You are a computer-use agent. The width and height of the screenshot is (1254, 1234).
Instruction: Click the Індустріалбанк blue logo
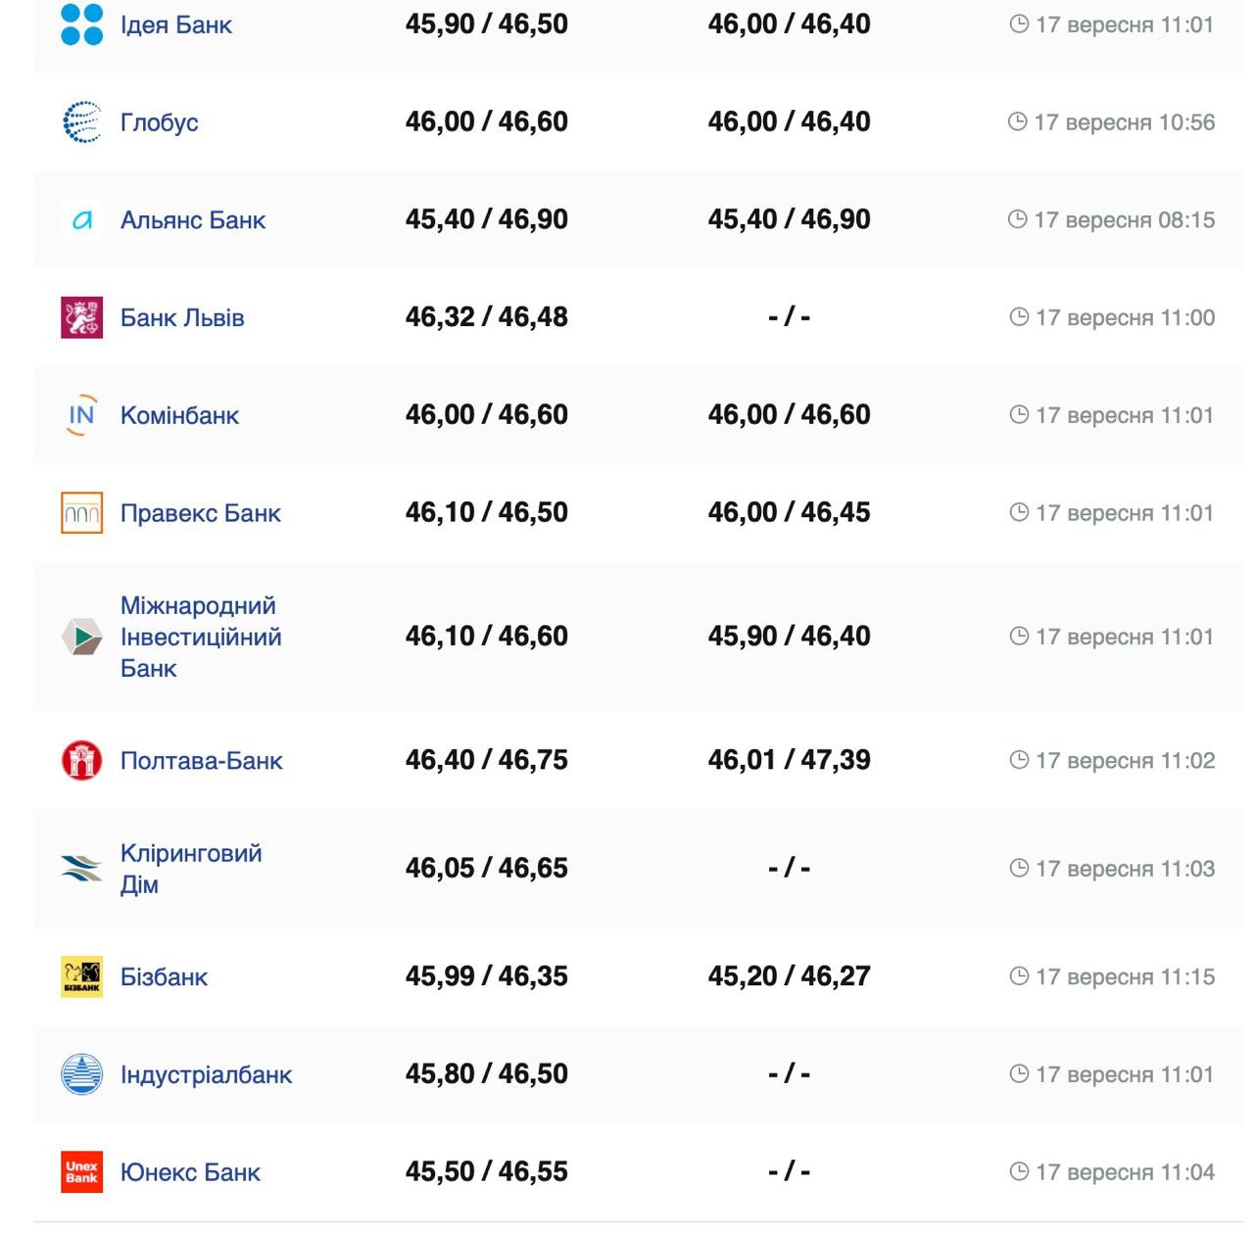tap(81, 1074)
